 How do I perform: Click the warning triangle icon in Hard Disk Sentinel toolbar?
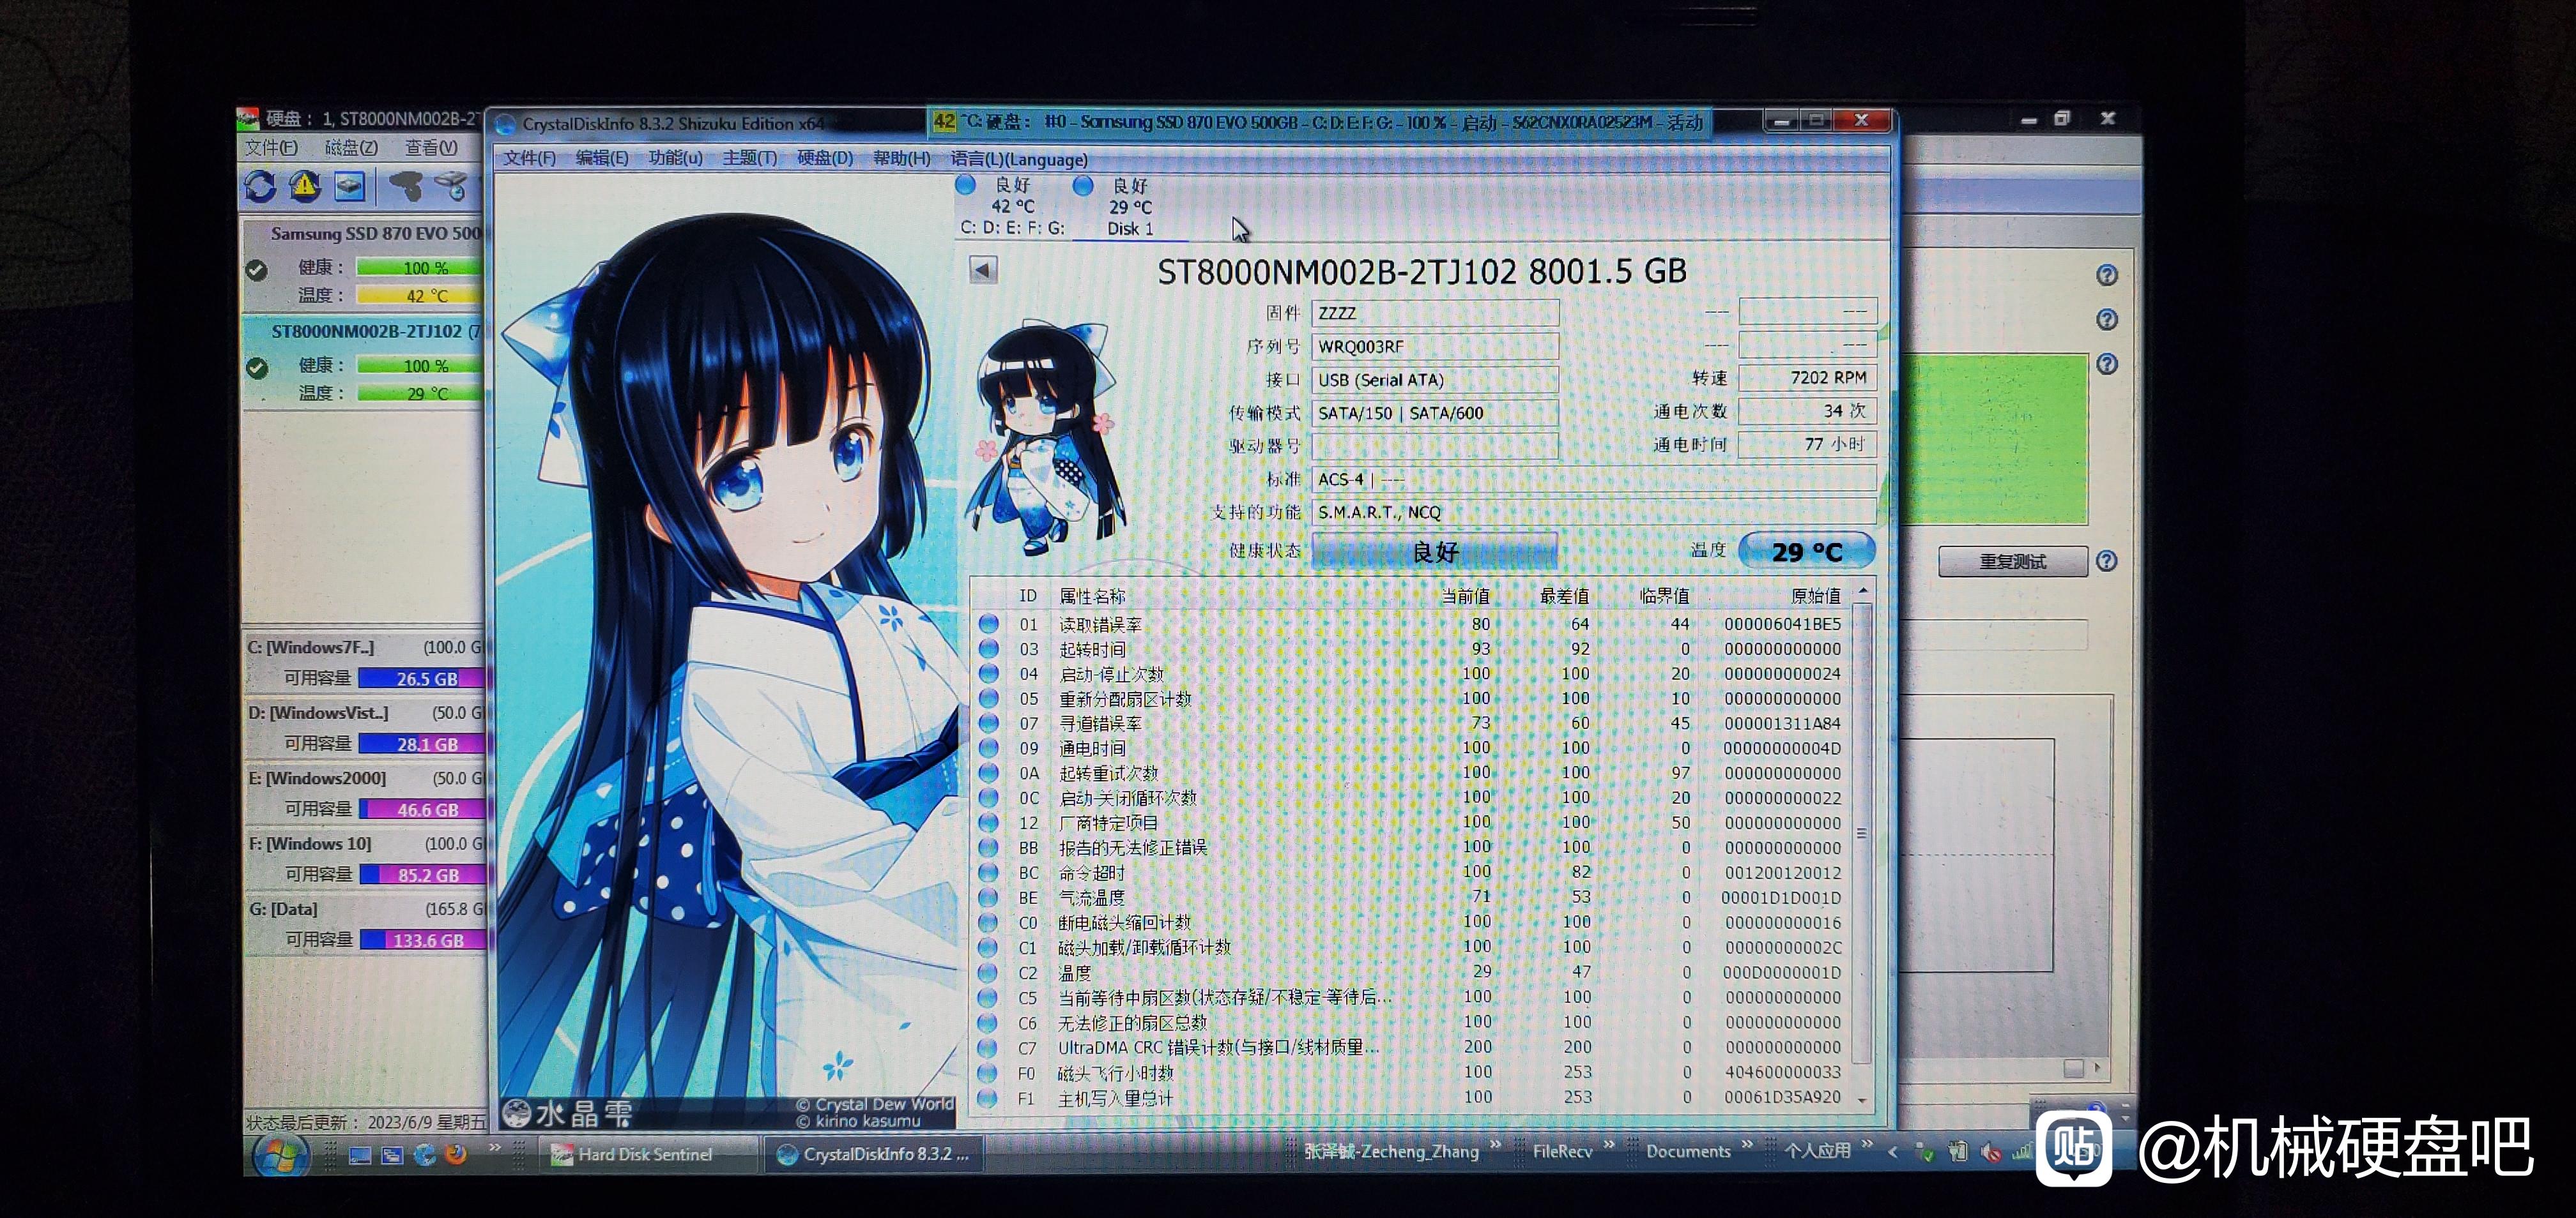305,186
